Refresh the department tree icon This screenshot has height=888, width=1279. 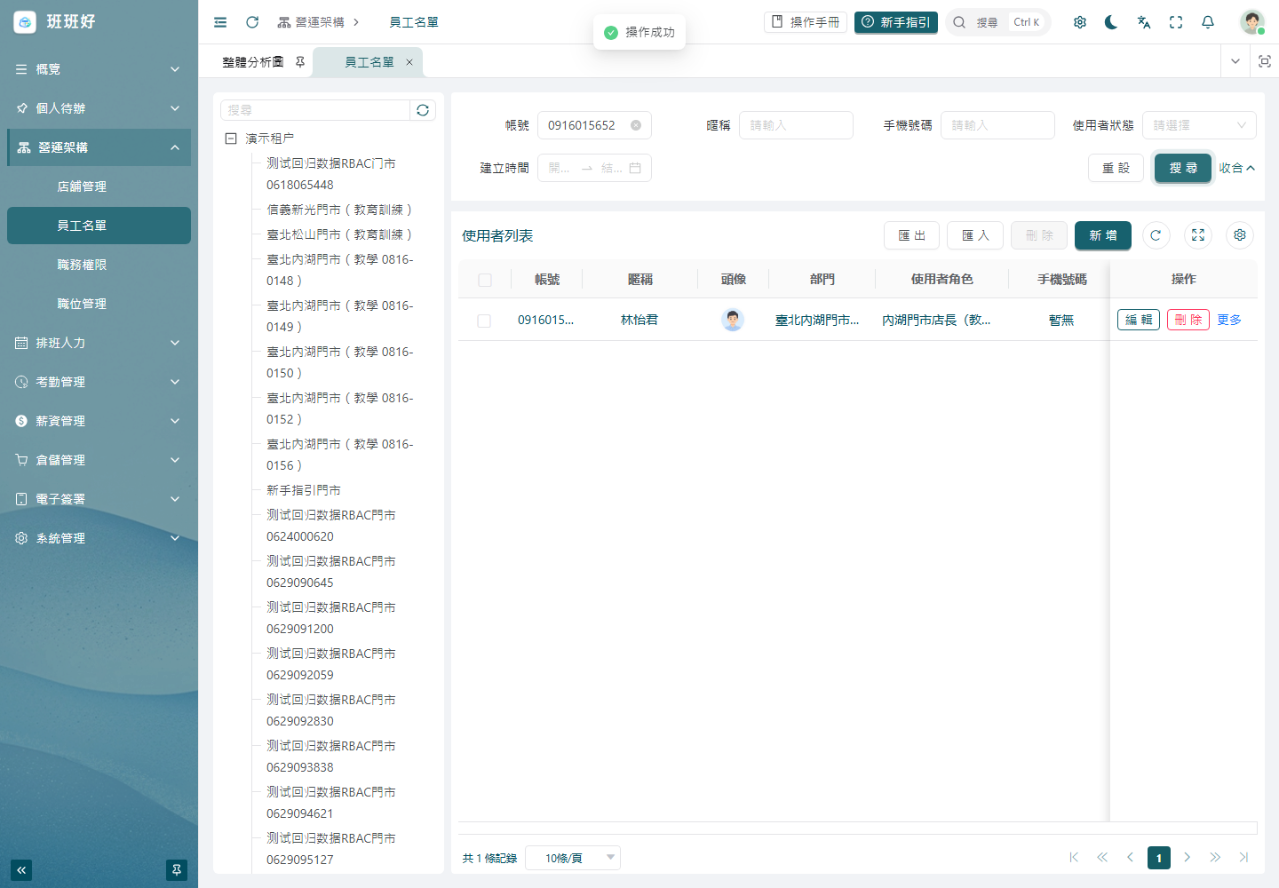pyautogui.click(x=423, y=110)
